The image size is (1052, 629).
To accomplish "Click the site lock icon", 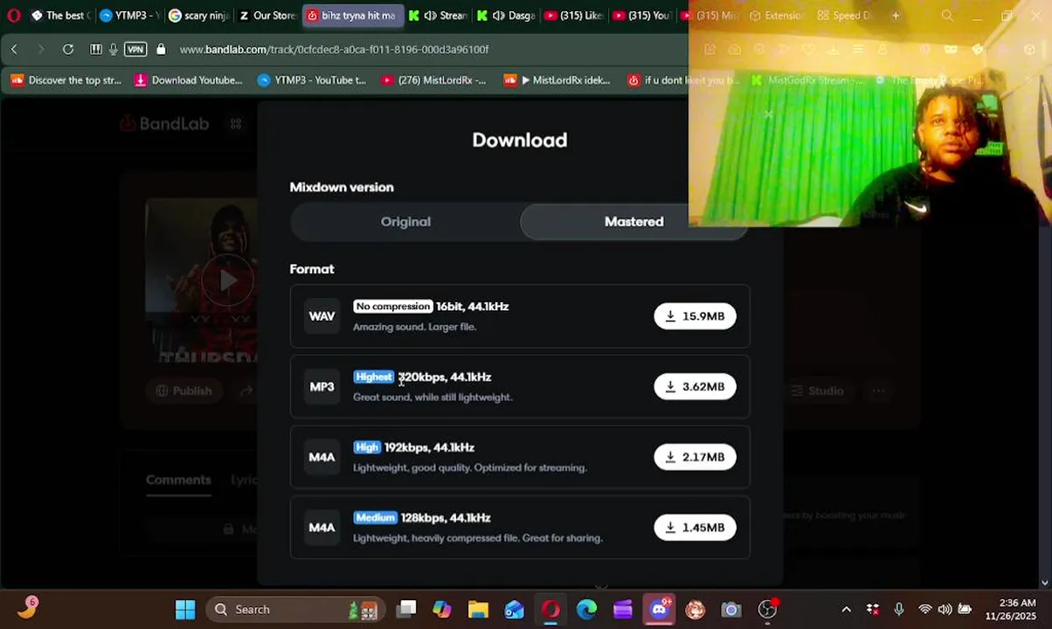I will [x=161, y=50].
